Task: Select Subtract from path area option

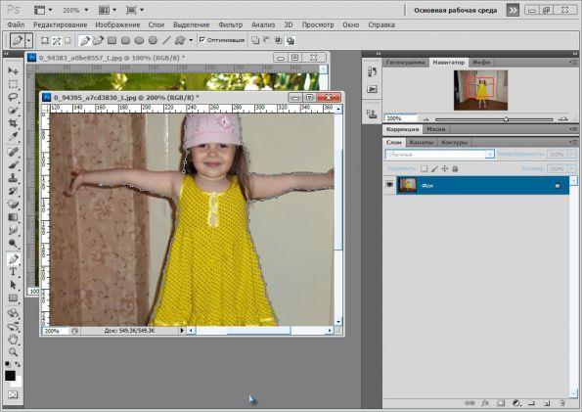Action: [x=267, y=40]
